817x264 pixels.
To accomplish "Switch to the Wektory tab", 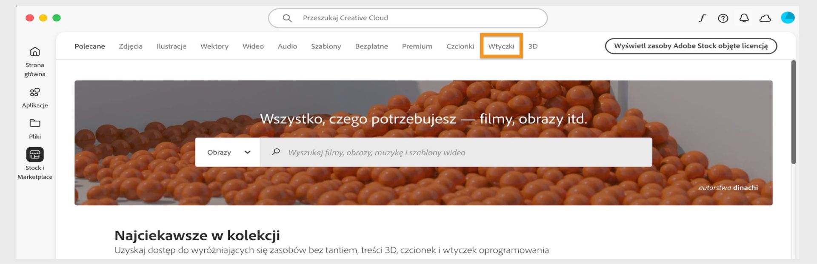I will [x=214, y=46].
